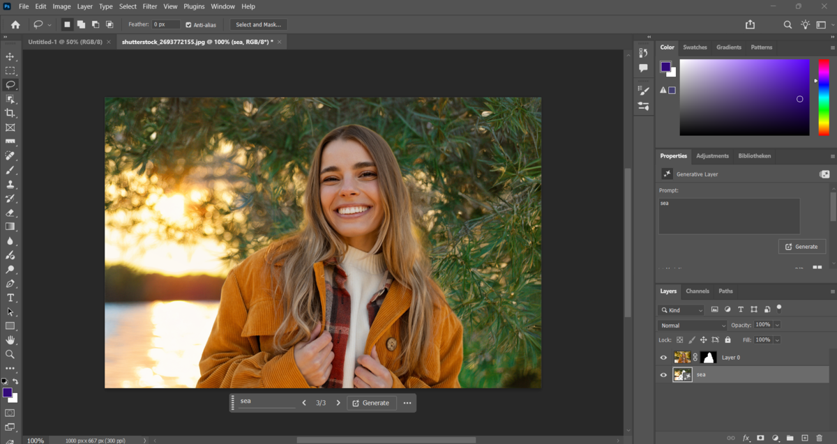
Task: Go to next variation arrow
Action: tap(338, 403)
